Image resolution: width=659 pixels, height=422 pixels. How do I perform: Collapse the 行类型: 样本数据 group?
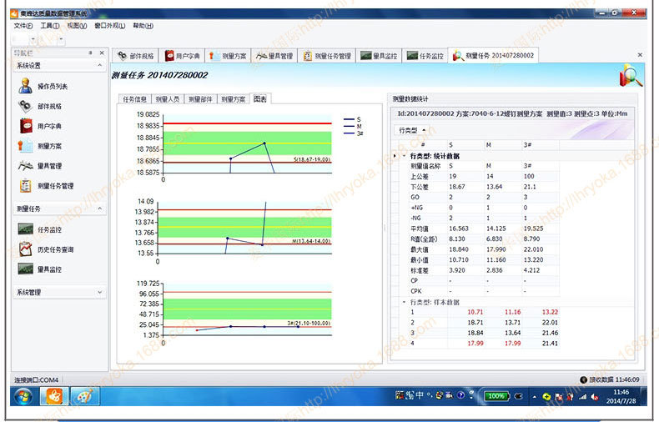(x=405, y=302)
